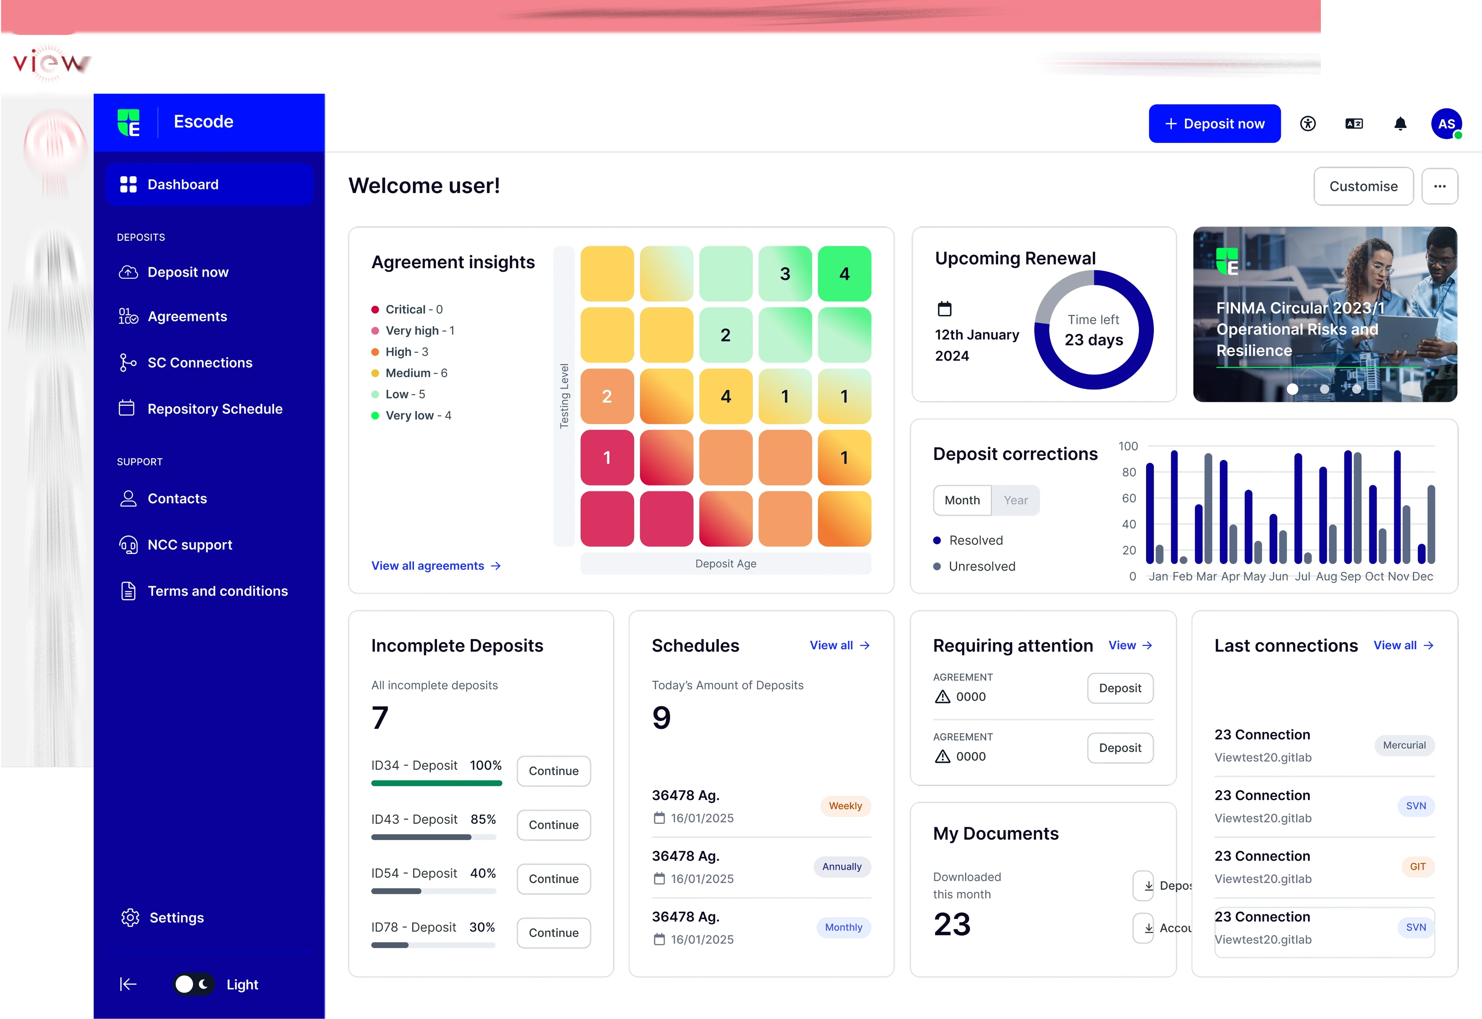Click calendar icon in Upcoming Renewal

(x=944, y=309)
